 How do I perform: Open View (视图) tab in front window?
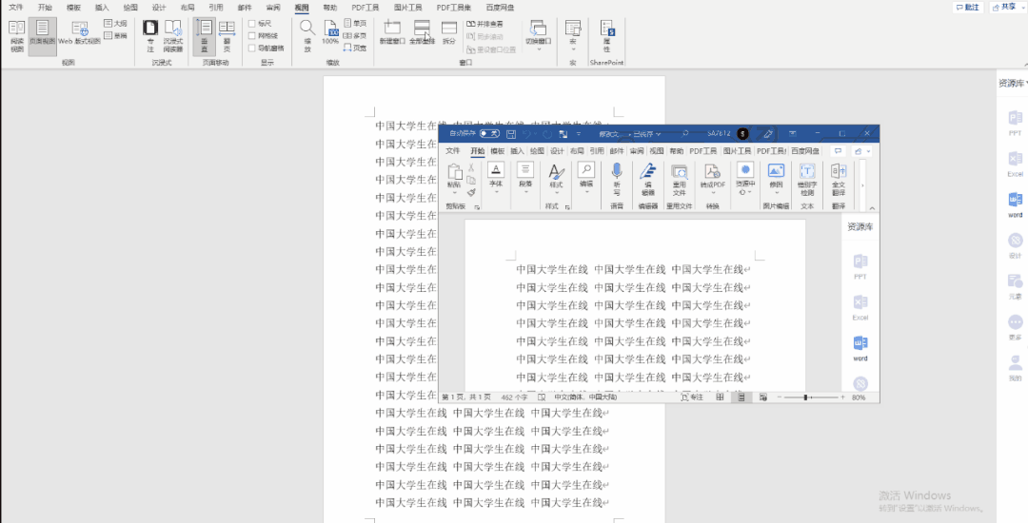click(656, 150)
